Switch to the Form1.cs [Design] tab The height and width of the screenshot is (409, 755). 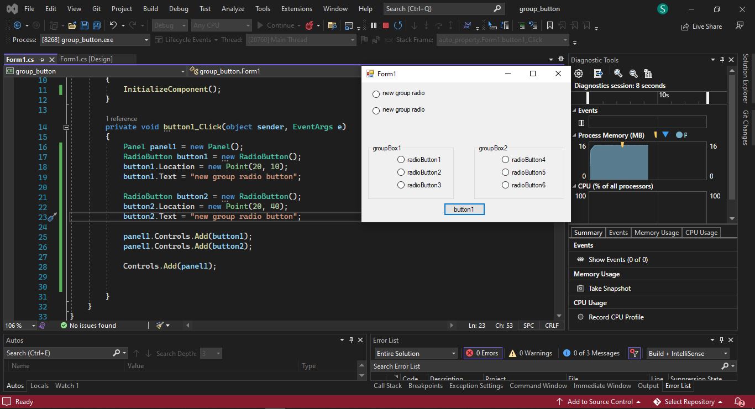(x=86, y=59)
